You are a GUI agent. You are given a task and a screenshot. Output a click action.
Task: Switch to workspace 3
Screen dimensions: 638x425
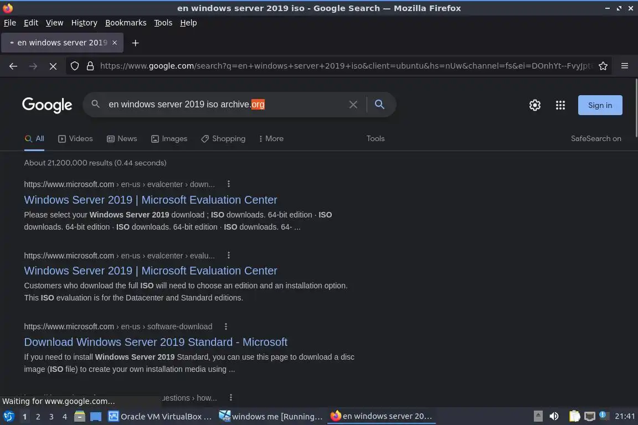52,417
